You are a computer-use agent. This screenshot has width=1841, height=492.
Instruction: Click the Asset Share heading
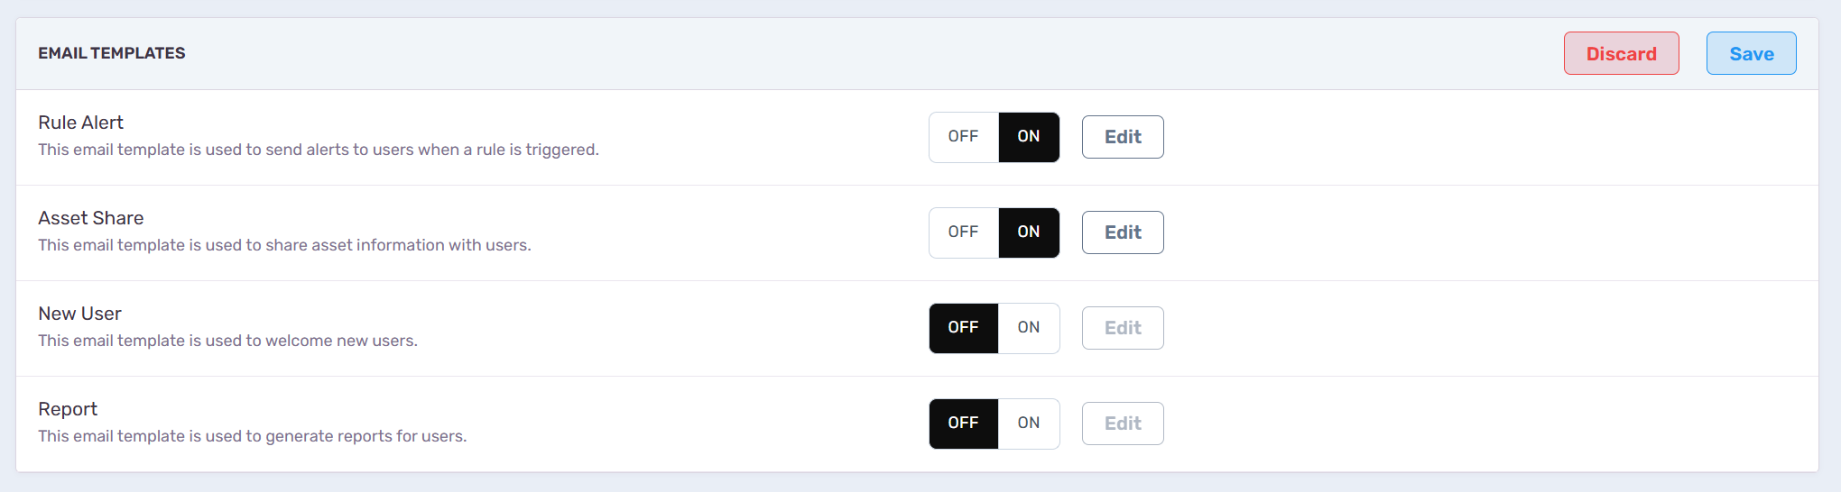coord(90,218)
